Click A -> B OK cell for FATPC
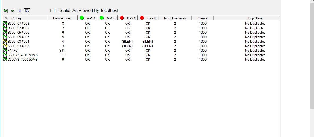This screenshot has height=137, width=314. [x=107, y=51]
